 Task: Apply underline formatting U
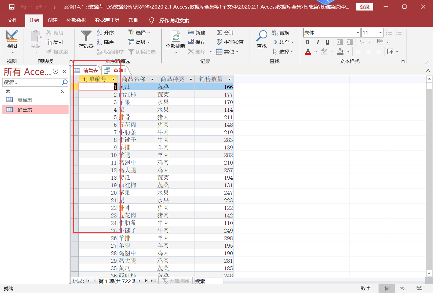coord(327,42)
